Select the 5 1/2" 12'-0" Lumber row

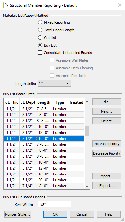[44, 168]
